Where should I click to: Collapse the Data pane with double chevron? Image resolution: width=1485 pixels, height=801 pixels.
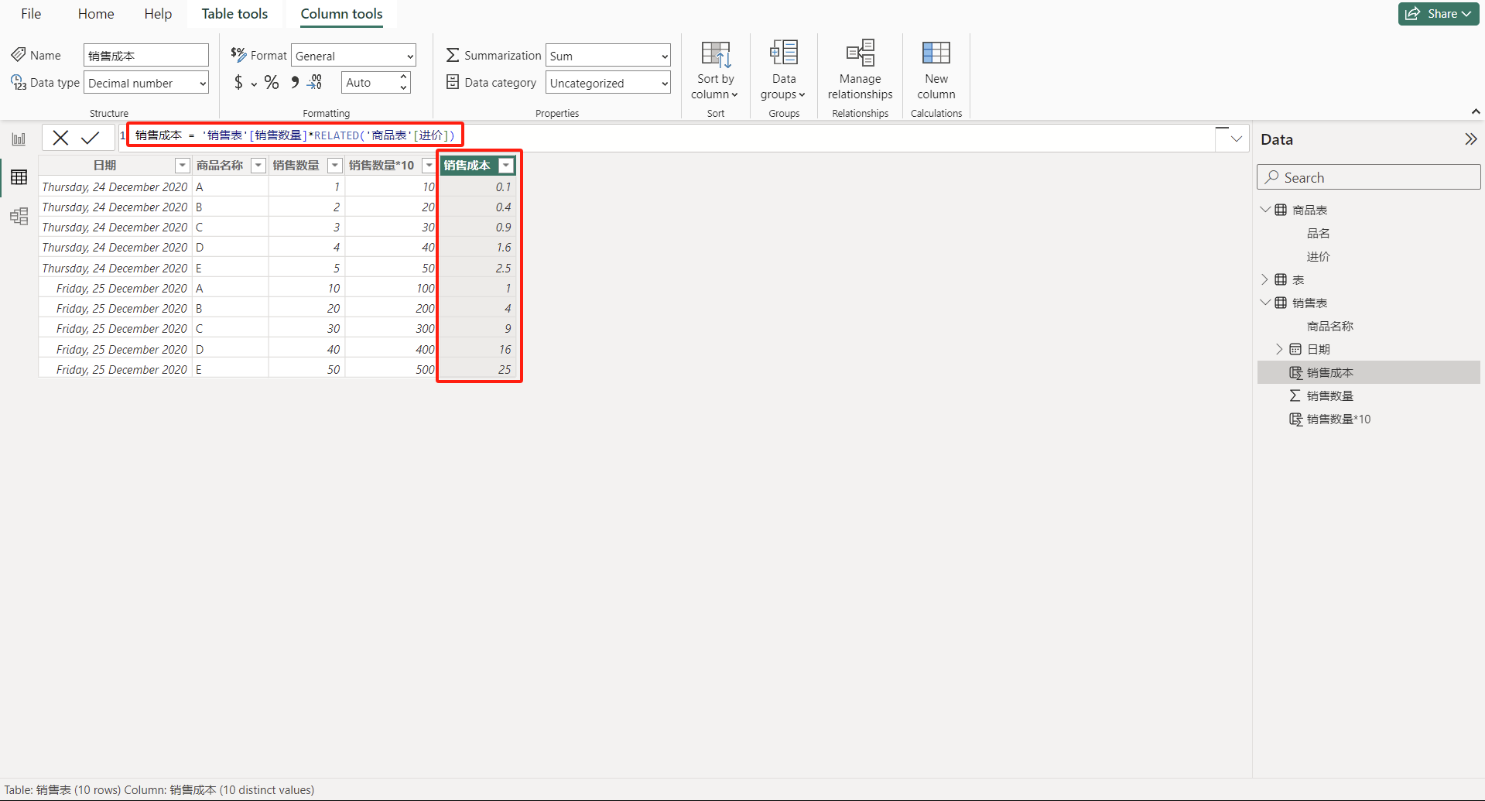pos(1470,139)
